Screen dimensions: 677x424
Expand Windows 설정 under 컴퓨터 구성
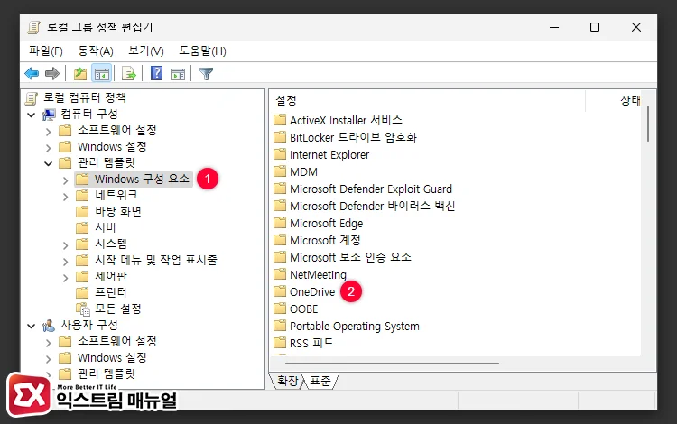(49, 148)
